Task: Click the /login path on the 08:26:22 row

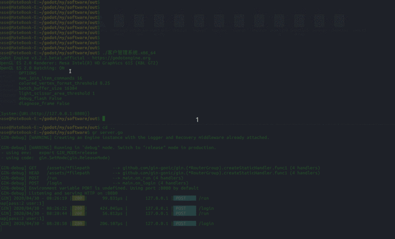Action: 206,208
